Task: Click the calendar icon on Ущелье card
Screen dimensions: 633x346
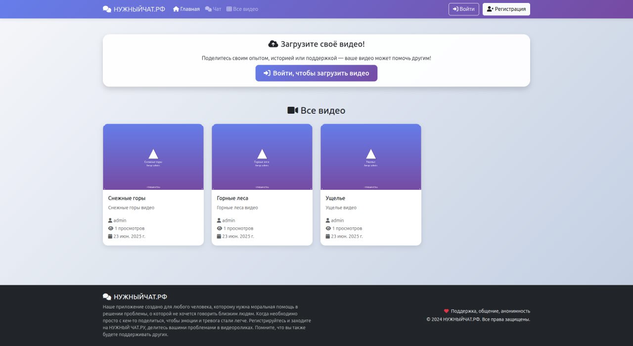Action: click(328, 236)
